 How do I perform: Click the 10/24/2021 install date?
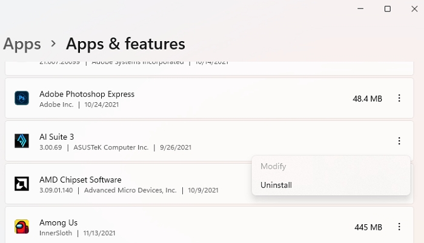pos(101,105)
